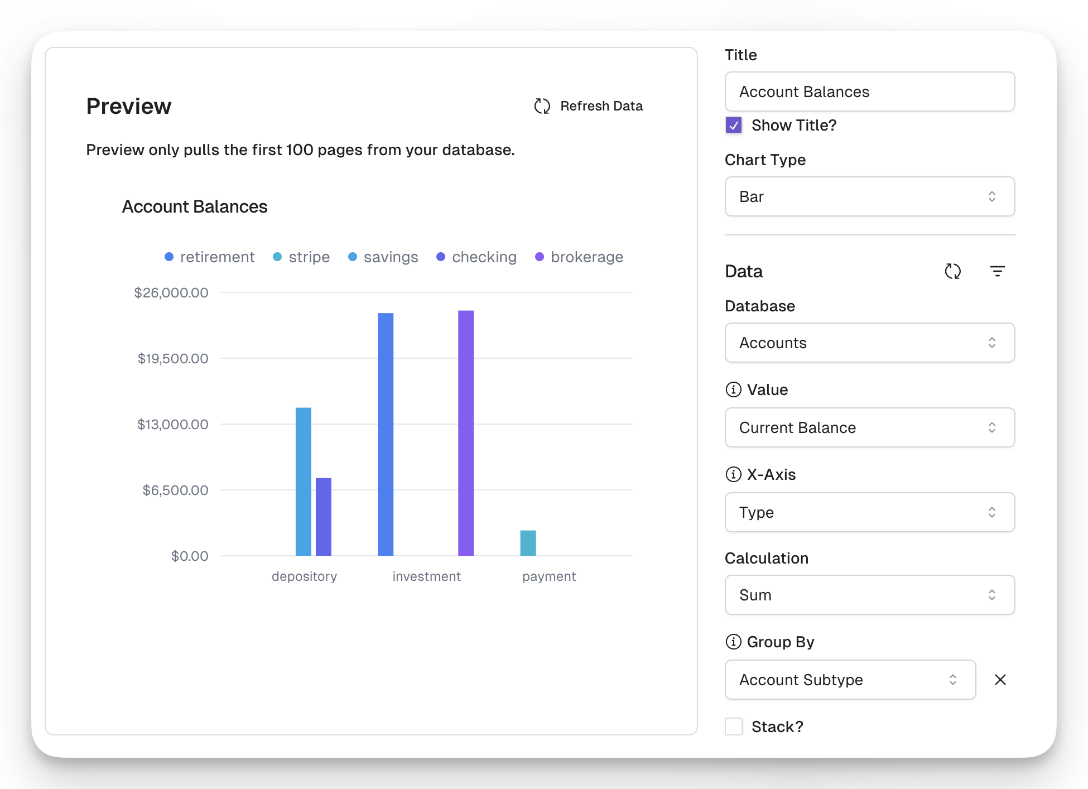The width and height of the screenshot is (1088, 789).
Task: Click the Refresh Data circular arrows icon
Action: [x=542, y=106]
